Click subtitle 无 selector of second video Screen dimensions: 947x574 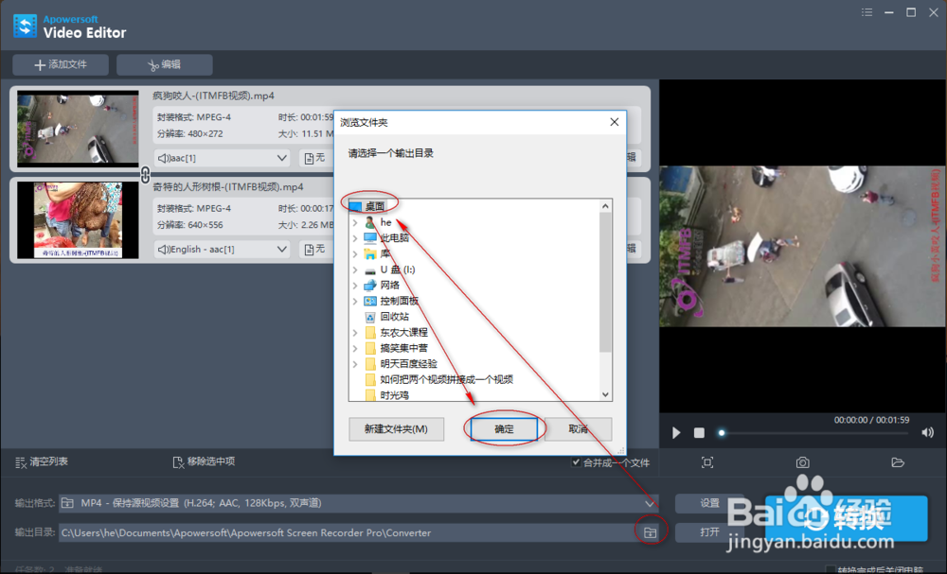[314, 249]
